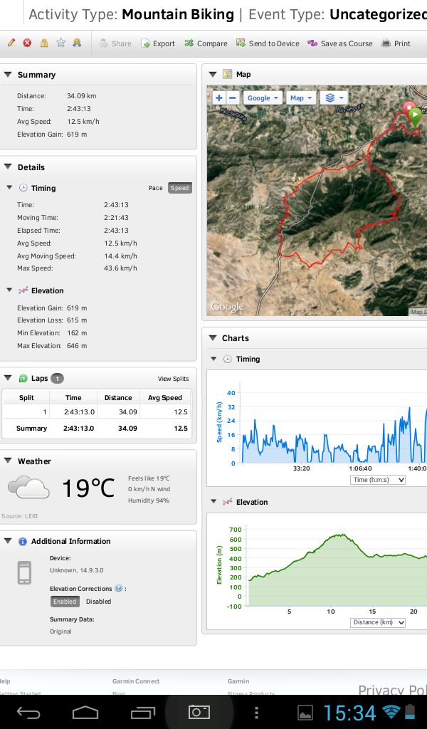Click the award ribbon icon

click(x=77, y=42)
